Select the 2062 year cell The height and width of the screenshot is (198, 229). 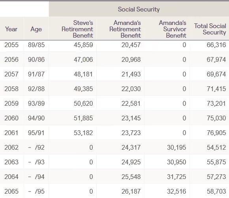11,147
